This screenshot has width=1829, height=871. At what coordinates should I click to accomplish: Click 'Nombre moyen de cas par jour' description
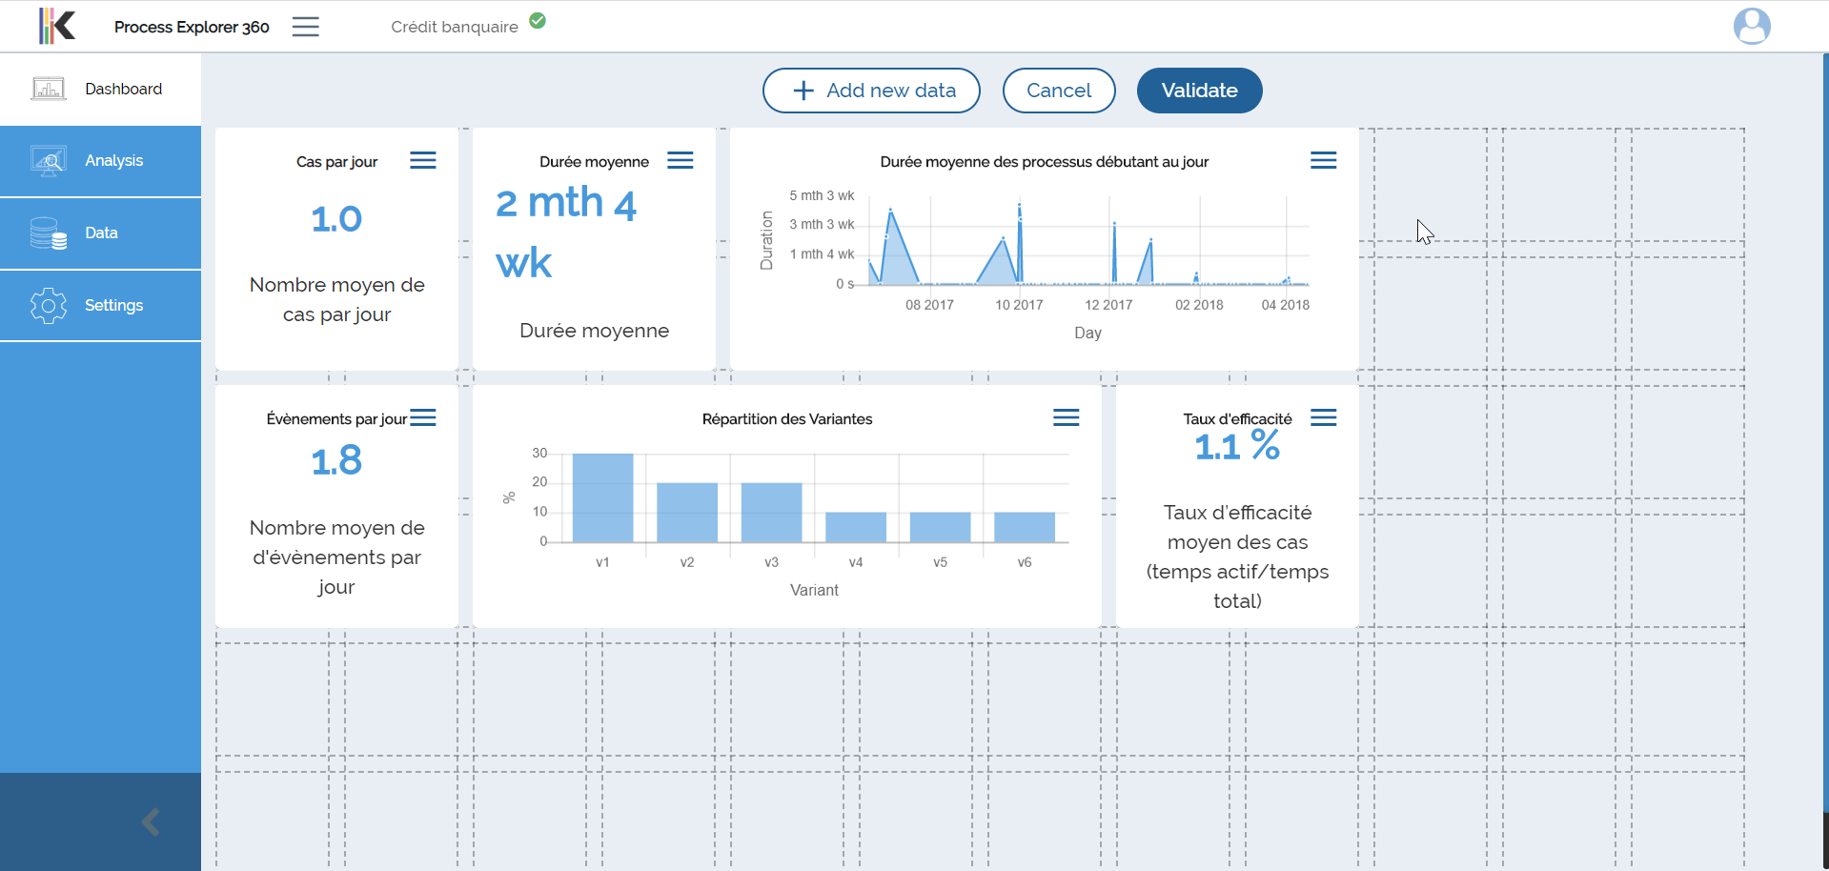pyautogui.click(x=336, y=299)
